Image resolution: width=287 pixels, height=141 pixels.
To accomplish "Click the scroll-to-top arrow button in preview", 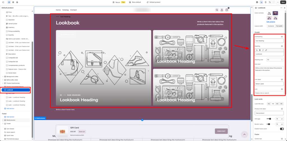I will click(x=244, y=135).
